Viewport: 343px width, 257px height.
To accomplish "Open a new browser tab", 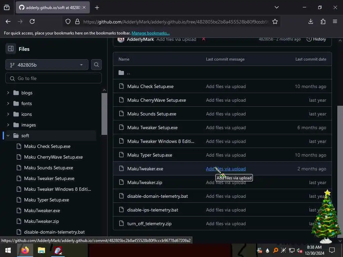I will pos(97,8).
